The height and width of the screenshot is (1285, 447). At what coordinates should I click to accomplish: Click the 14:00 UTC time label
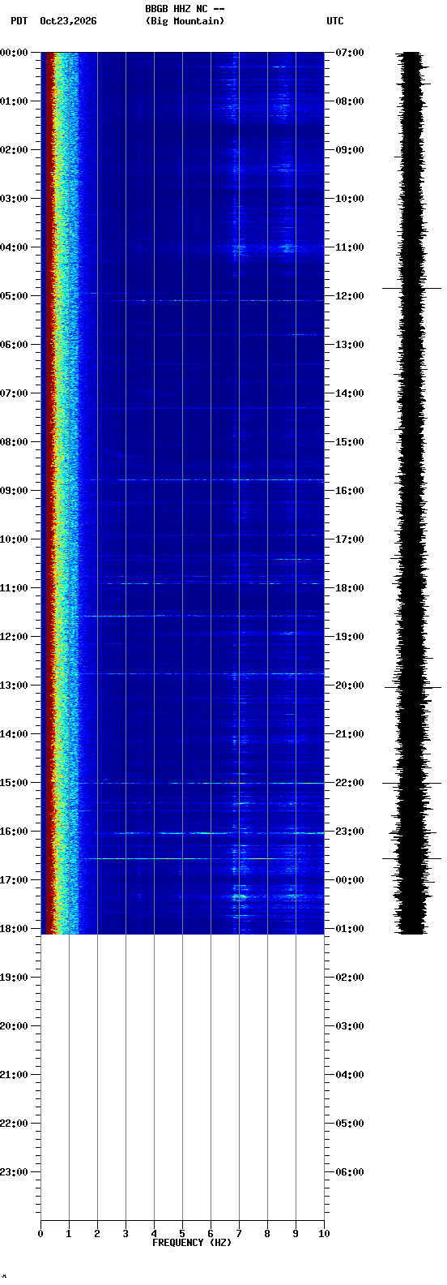[x=350, y=393]
